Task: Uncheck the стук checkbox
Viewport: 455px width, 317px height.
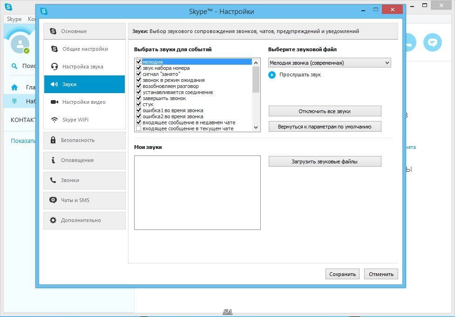Action: point(139,104)
